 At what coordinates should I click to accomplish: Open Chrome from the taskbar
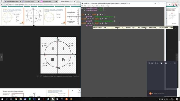(16, 99)
